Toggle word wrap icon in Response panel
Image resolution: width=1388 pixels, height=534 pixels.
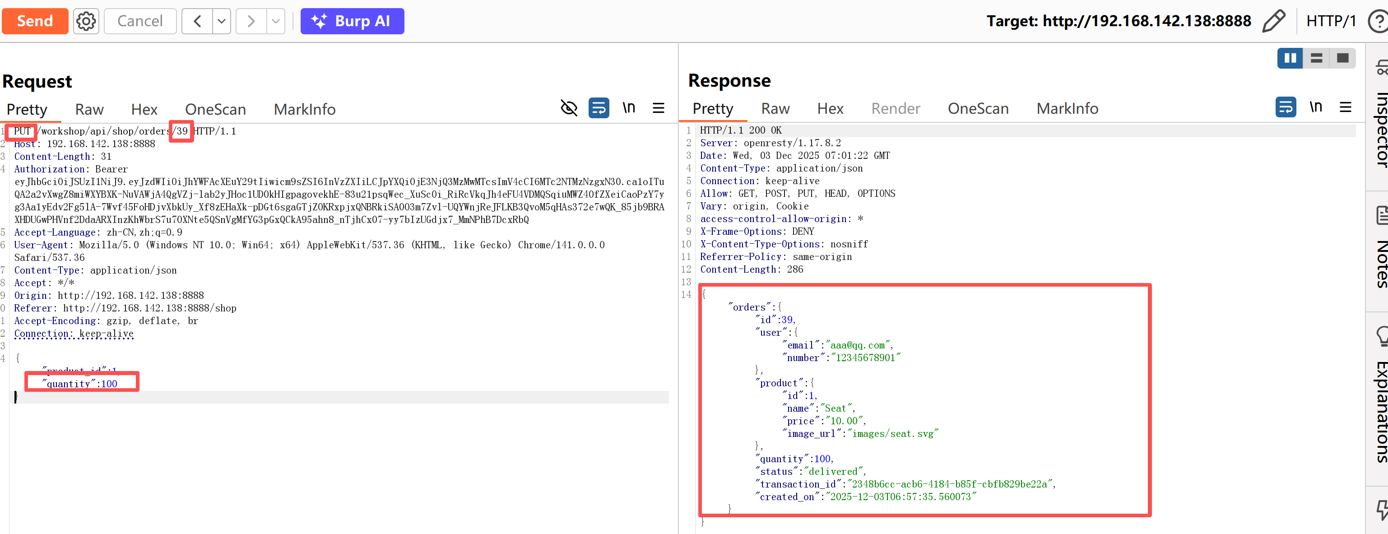click(x=1286, y=107)
